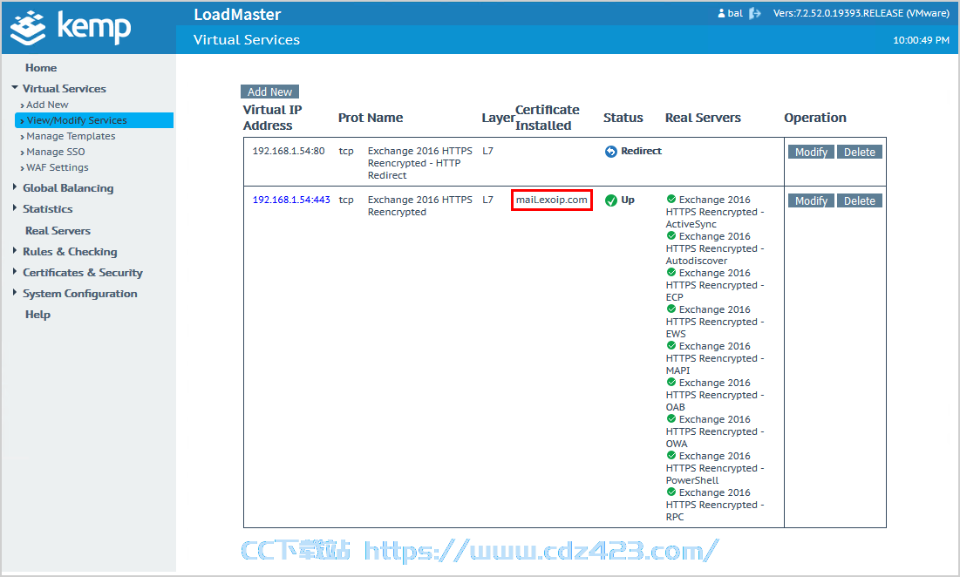This screenshot has height=577, width=960.
Task: Open Manage Templates submenu item
Action: coord(71,136)
